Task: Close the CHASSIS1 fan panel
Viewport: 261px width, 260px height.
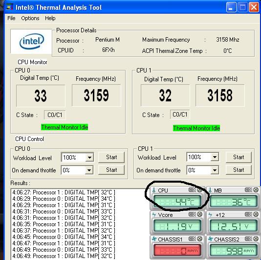Action: 199,238
